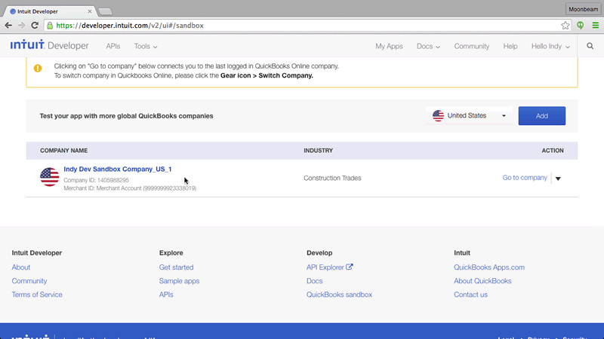604x339 pixels.
Task: Reload the page with refresh icon
Action: (x=35, y=26)
